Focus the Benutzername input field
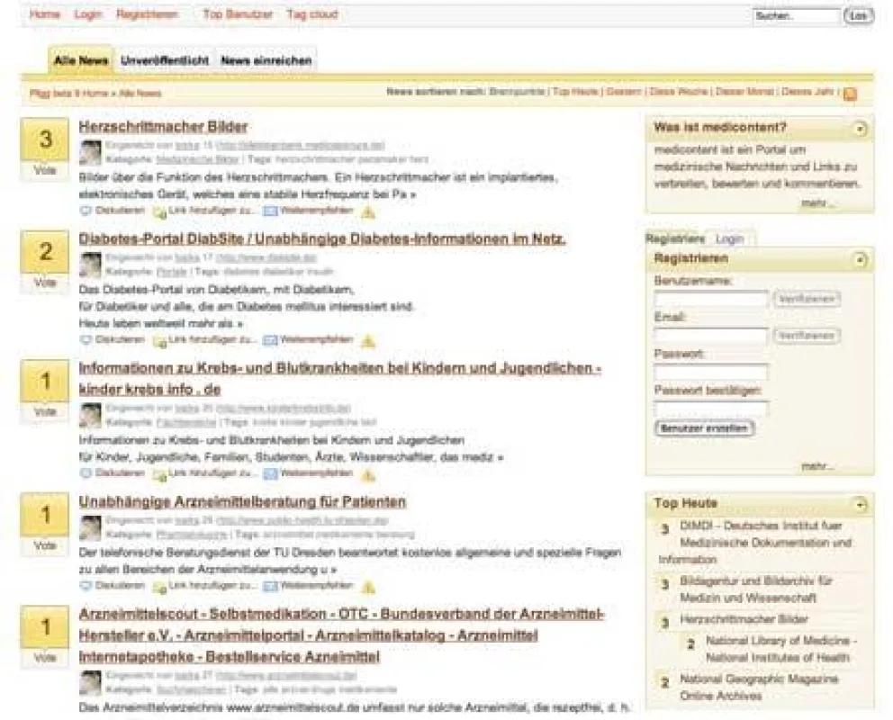 (x=711, y=299)
